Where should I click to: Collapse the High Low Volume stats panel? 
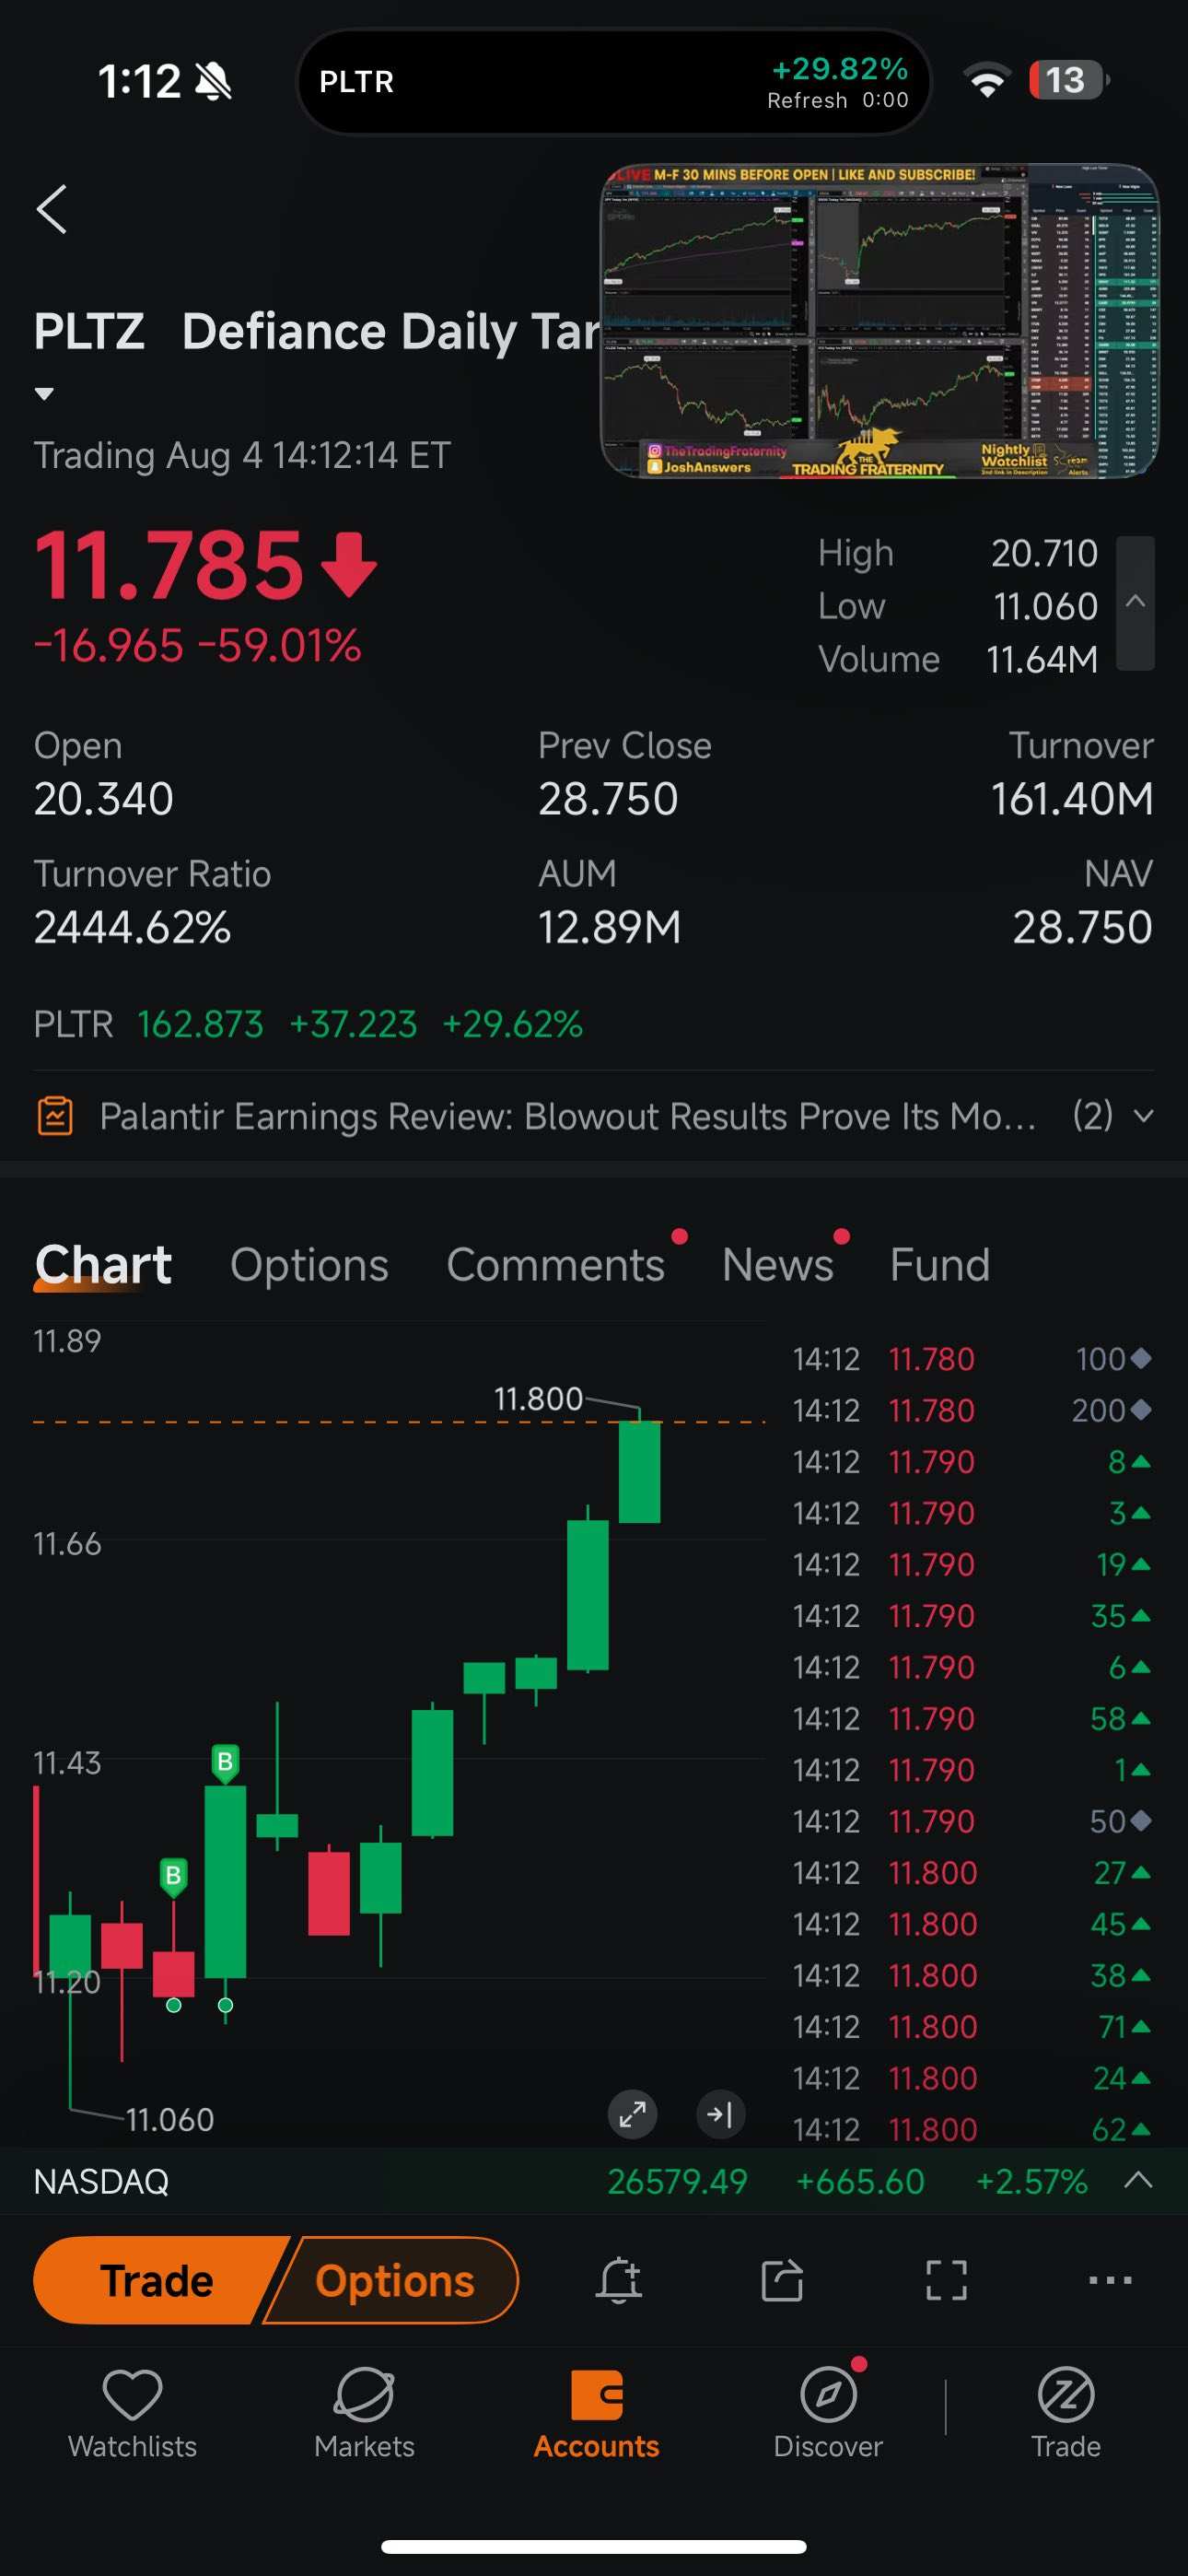coord(1135,603)
